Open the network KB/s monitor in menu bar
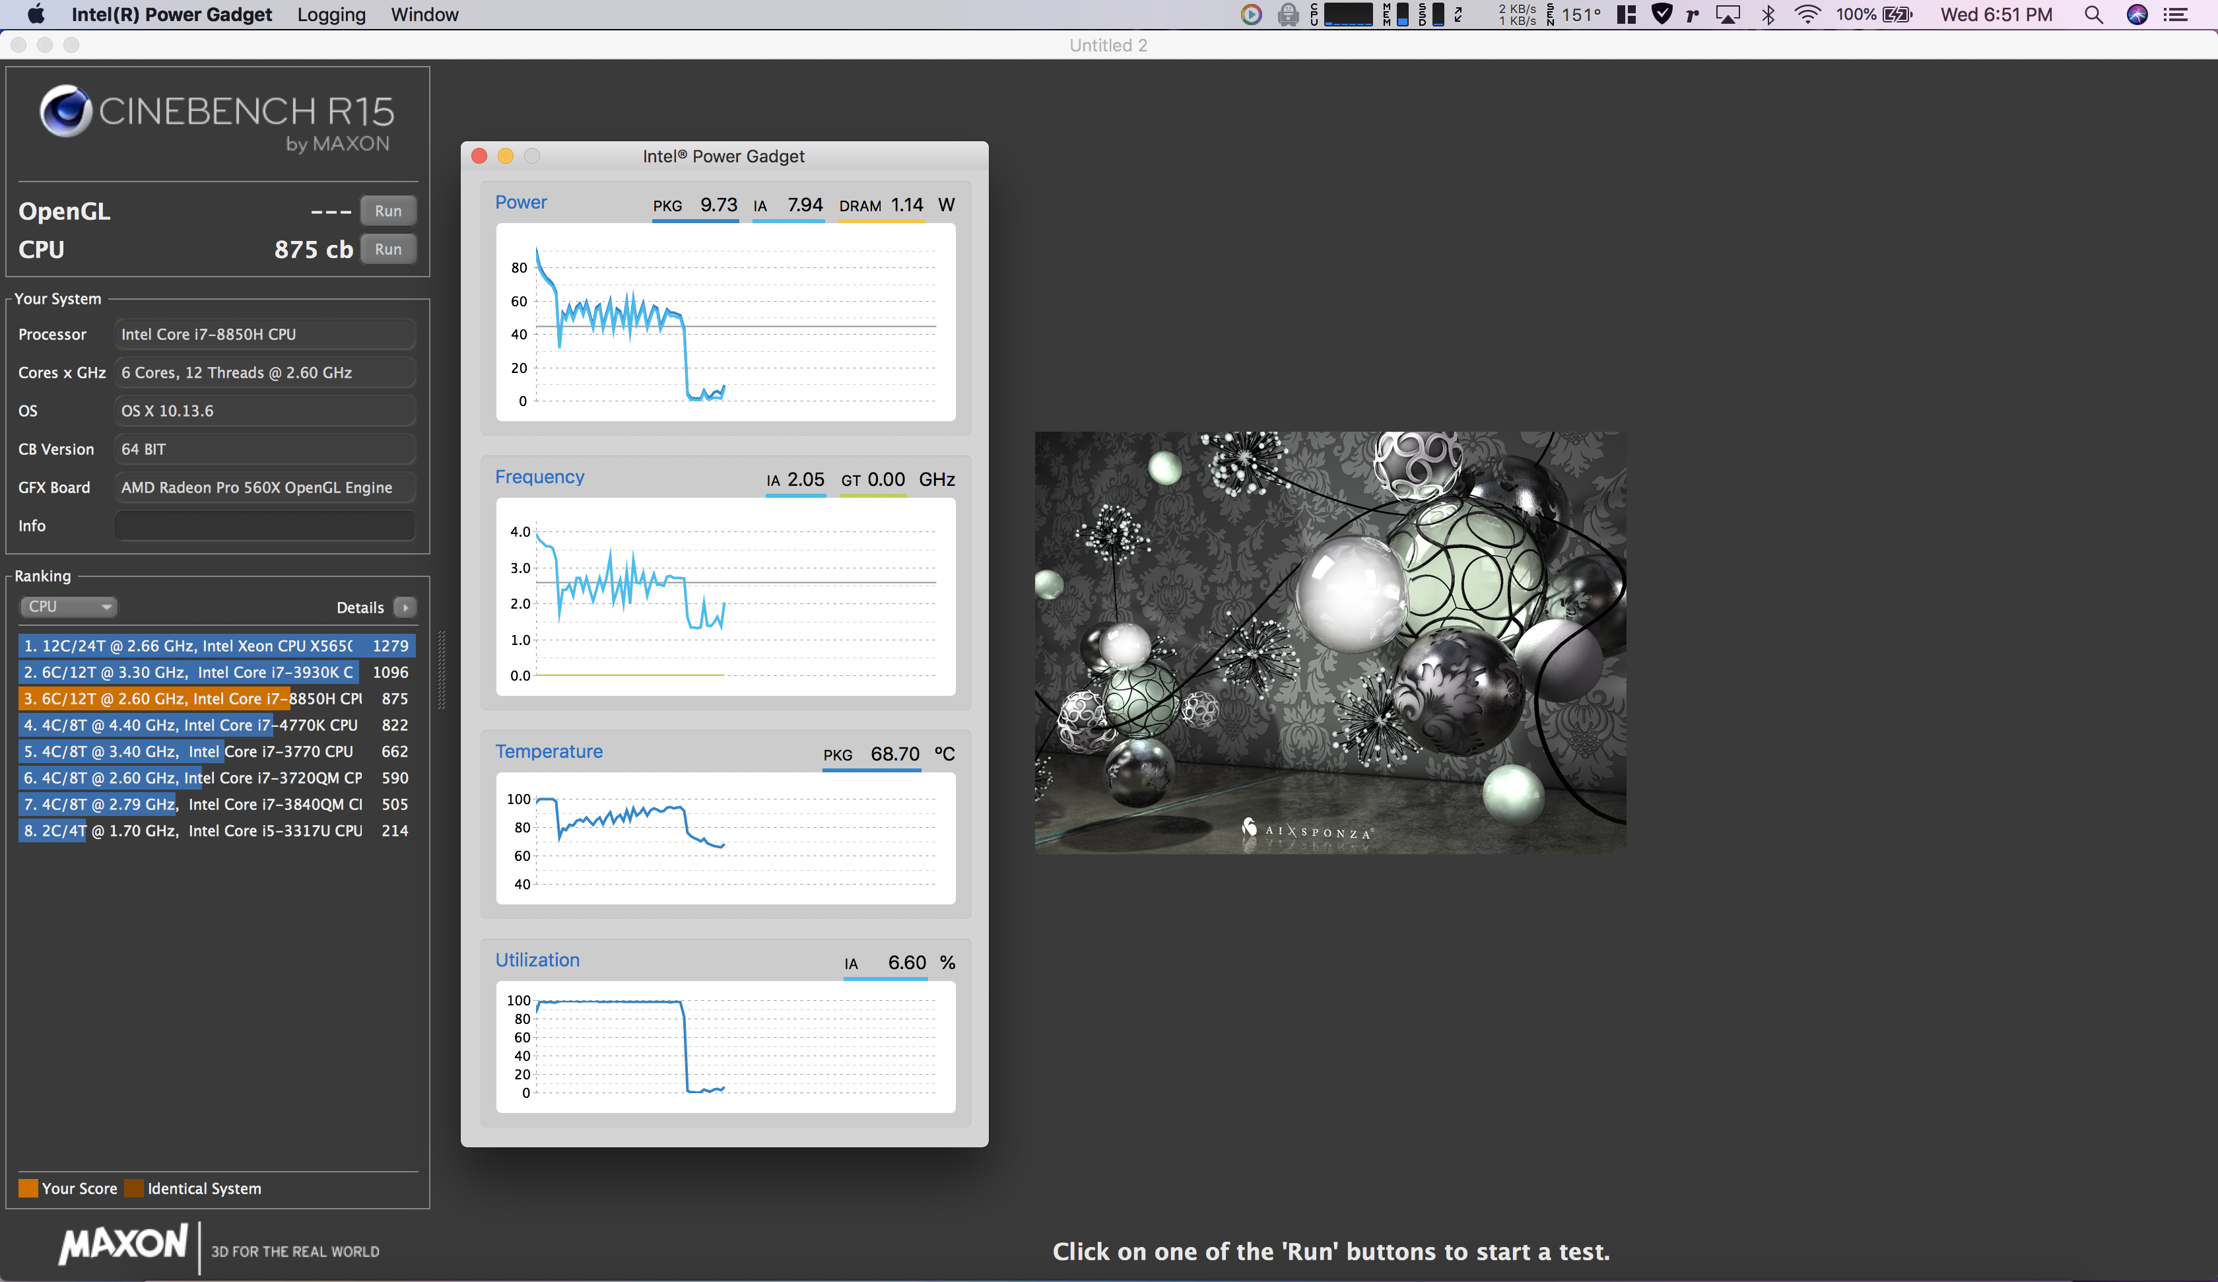 [1518, 14]
